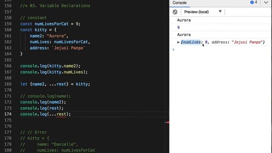The image size is (272, 153).
Task: Click the "Jejusi Panpo" value in console object
Action: click(247, 42)
